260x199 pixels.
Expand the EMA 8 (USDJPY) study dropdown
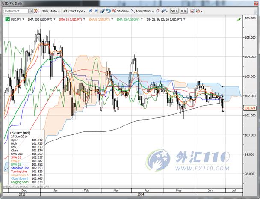[x=112, y=19]
